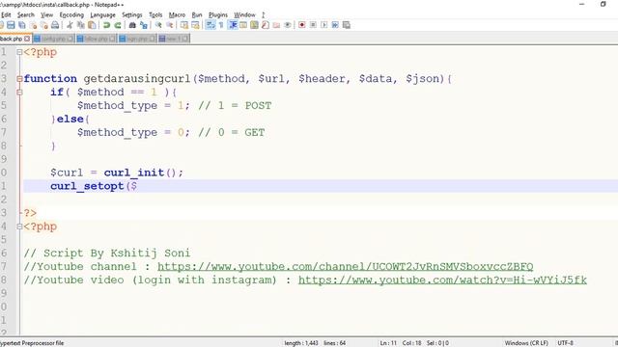Start macro recording with red record icon
618x347 pixels.
click(302, 25)
